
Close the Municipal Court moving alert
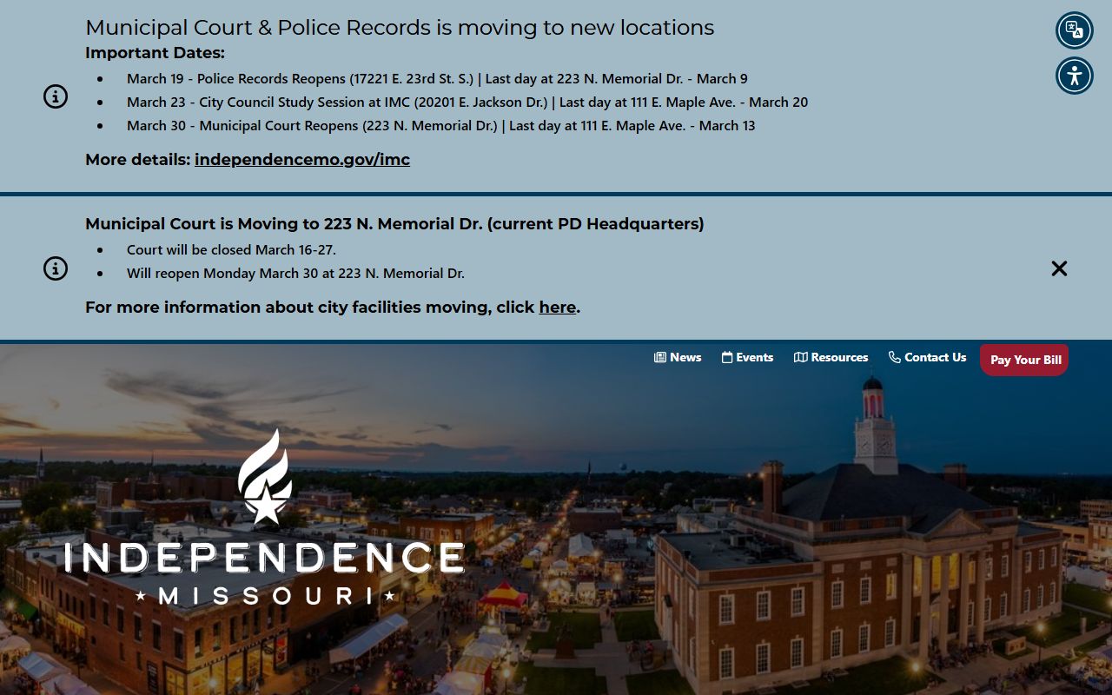coord(1059,268)
